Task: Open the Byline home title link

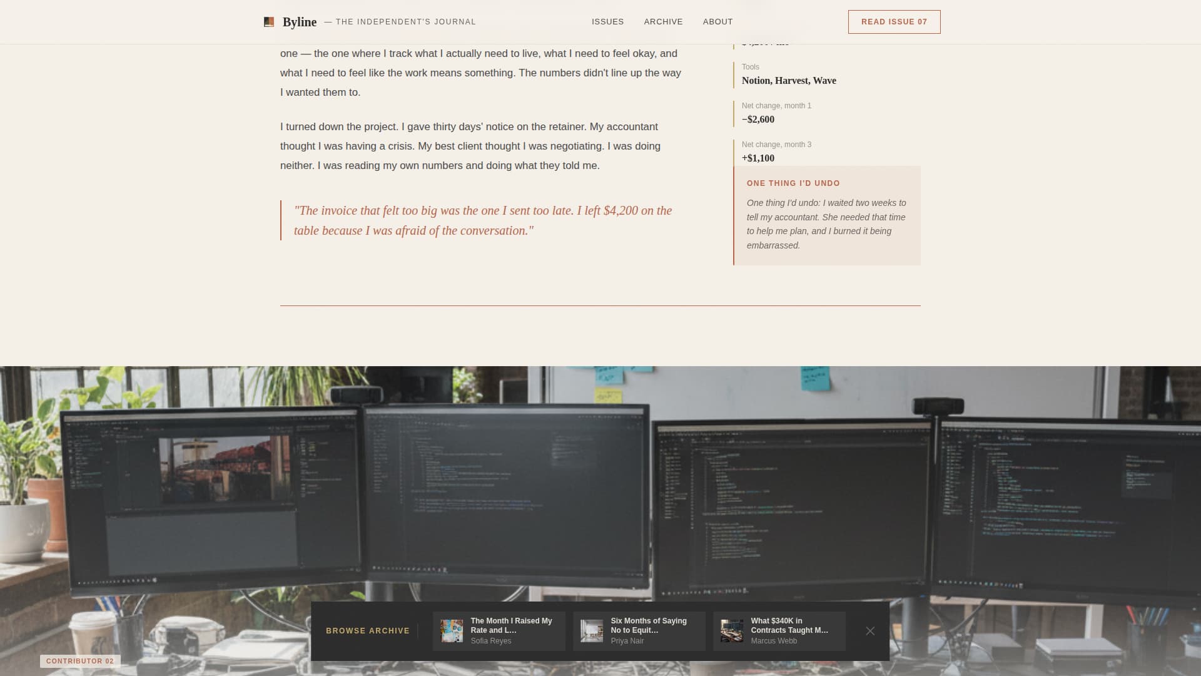Action: (300, 22)
